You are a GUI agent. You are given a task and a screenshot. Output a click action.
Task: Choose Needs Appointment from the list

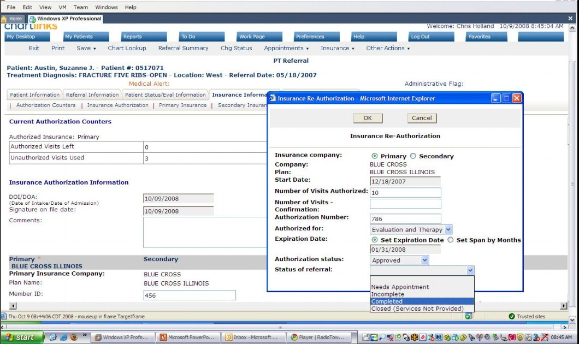(422, 287)
